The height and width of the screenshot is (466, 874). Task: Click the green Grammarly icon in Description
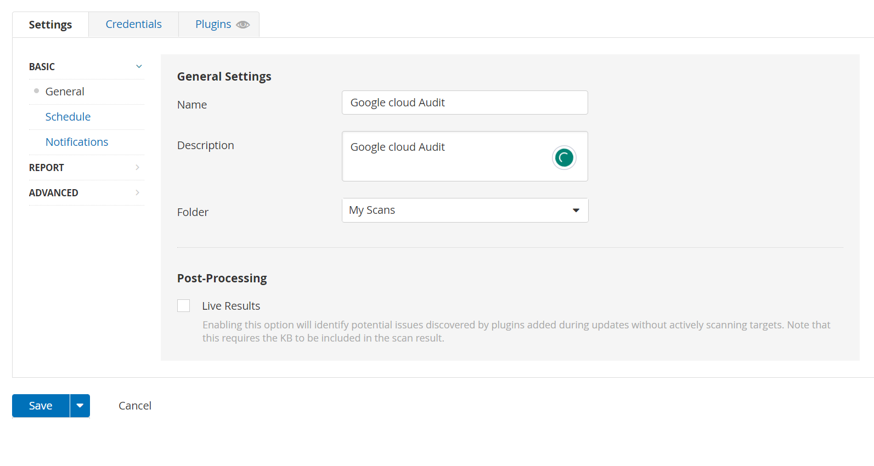[x=563, y=158]
